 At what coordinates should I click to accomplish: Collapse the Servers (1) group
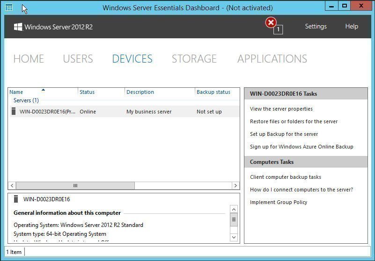(x=26, y=100)
